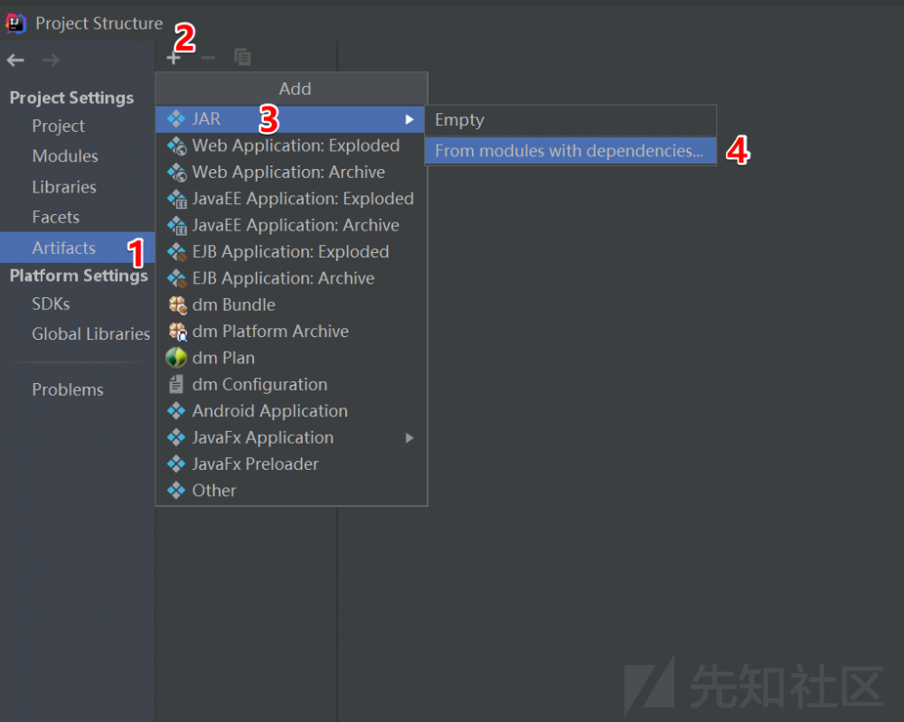
Task: Click the Copy artifact icon
Action: click(242, 56)
